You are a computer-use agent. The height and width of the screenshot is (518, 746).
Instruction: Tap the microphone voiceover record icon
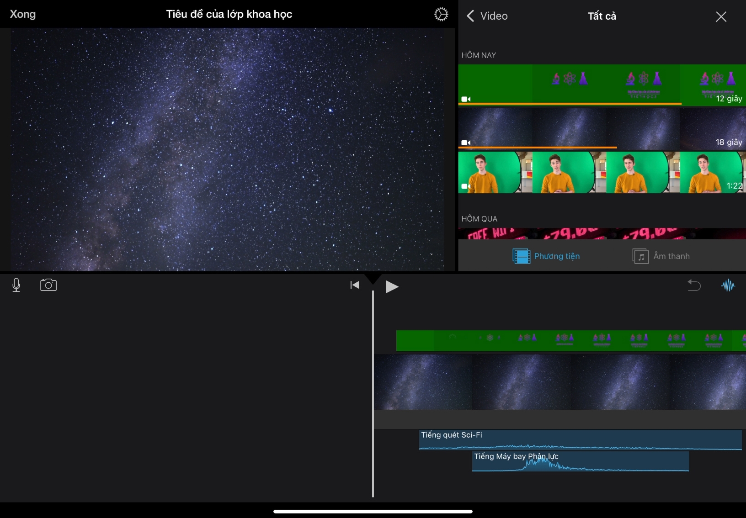click(x=16, y=285)
